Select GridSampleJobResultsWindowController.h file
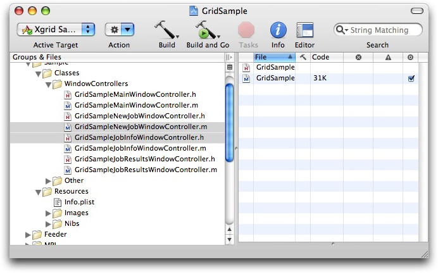Screen dimensions: 438x274 coord(145,159)
